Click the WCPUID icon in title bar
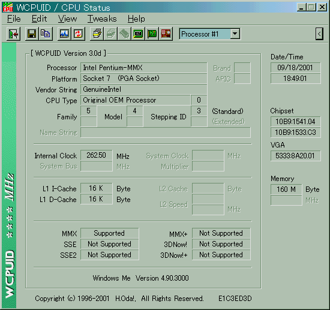Screen dimensions: 330x310 (x=8, y=7)
